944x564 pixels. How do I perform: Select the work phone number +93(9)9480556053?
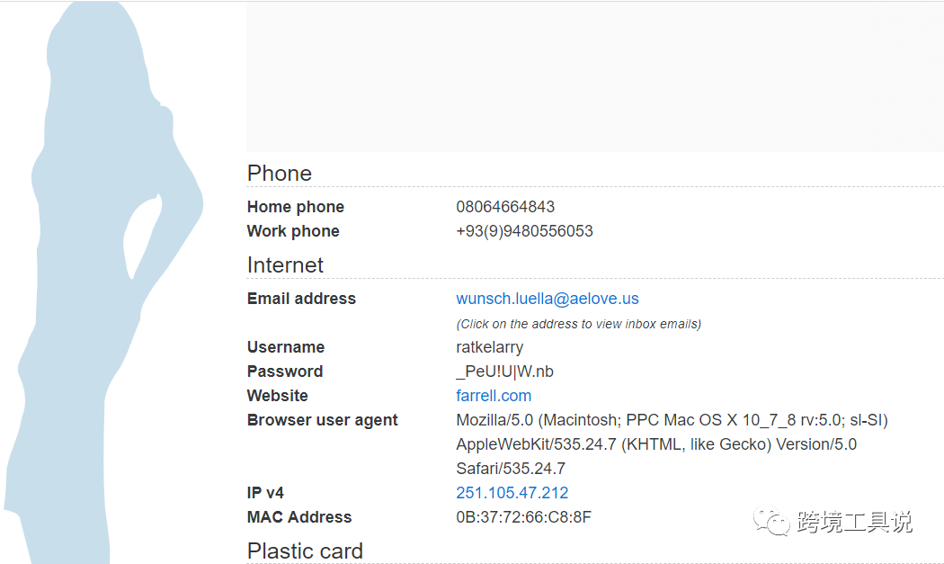point(524,231)
